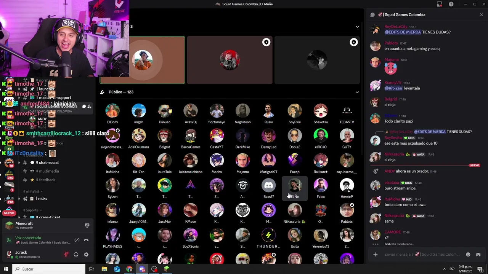
Task: Click the NUEVO new messages marker
Action: 475,166
